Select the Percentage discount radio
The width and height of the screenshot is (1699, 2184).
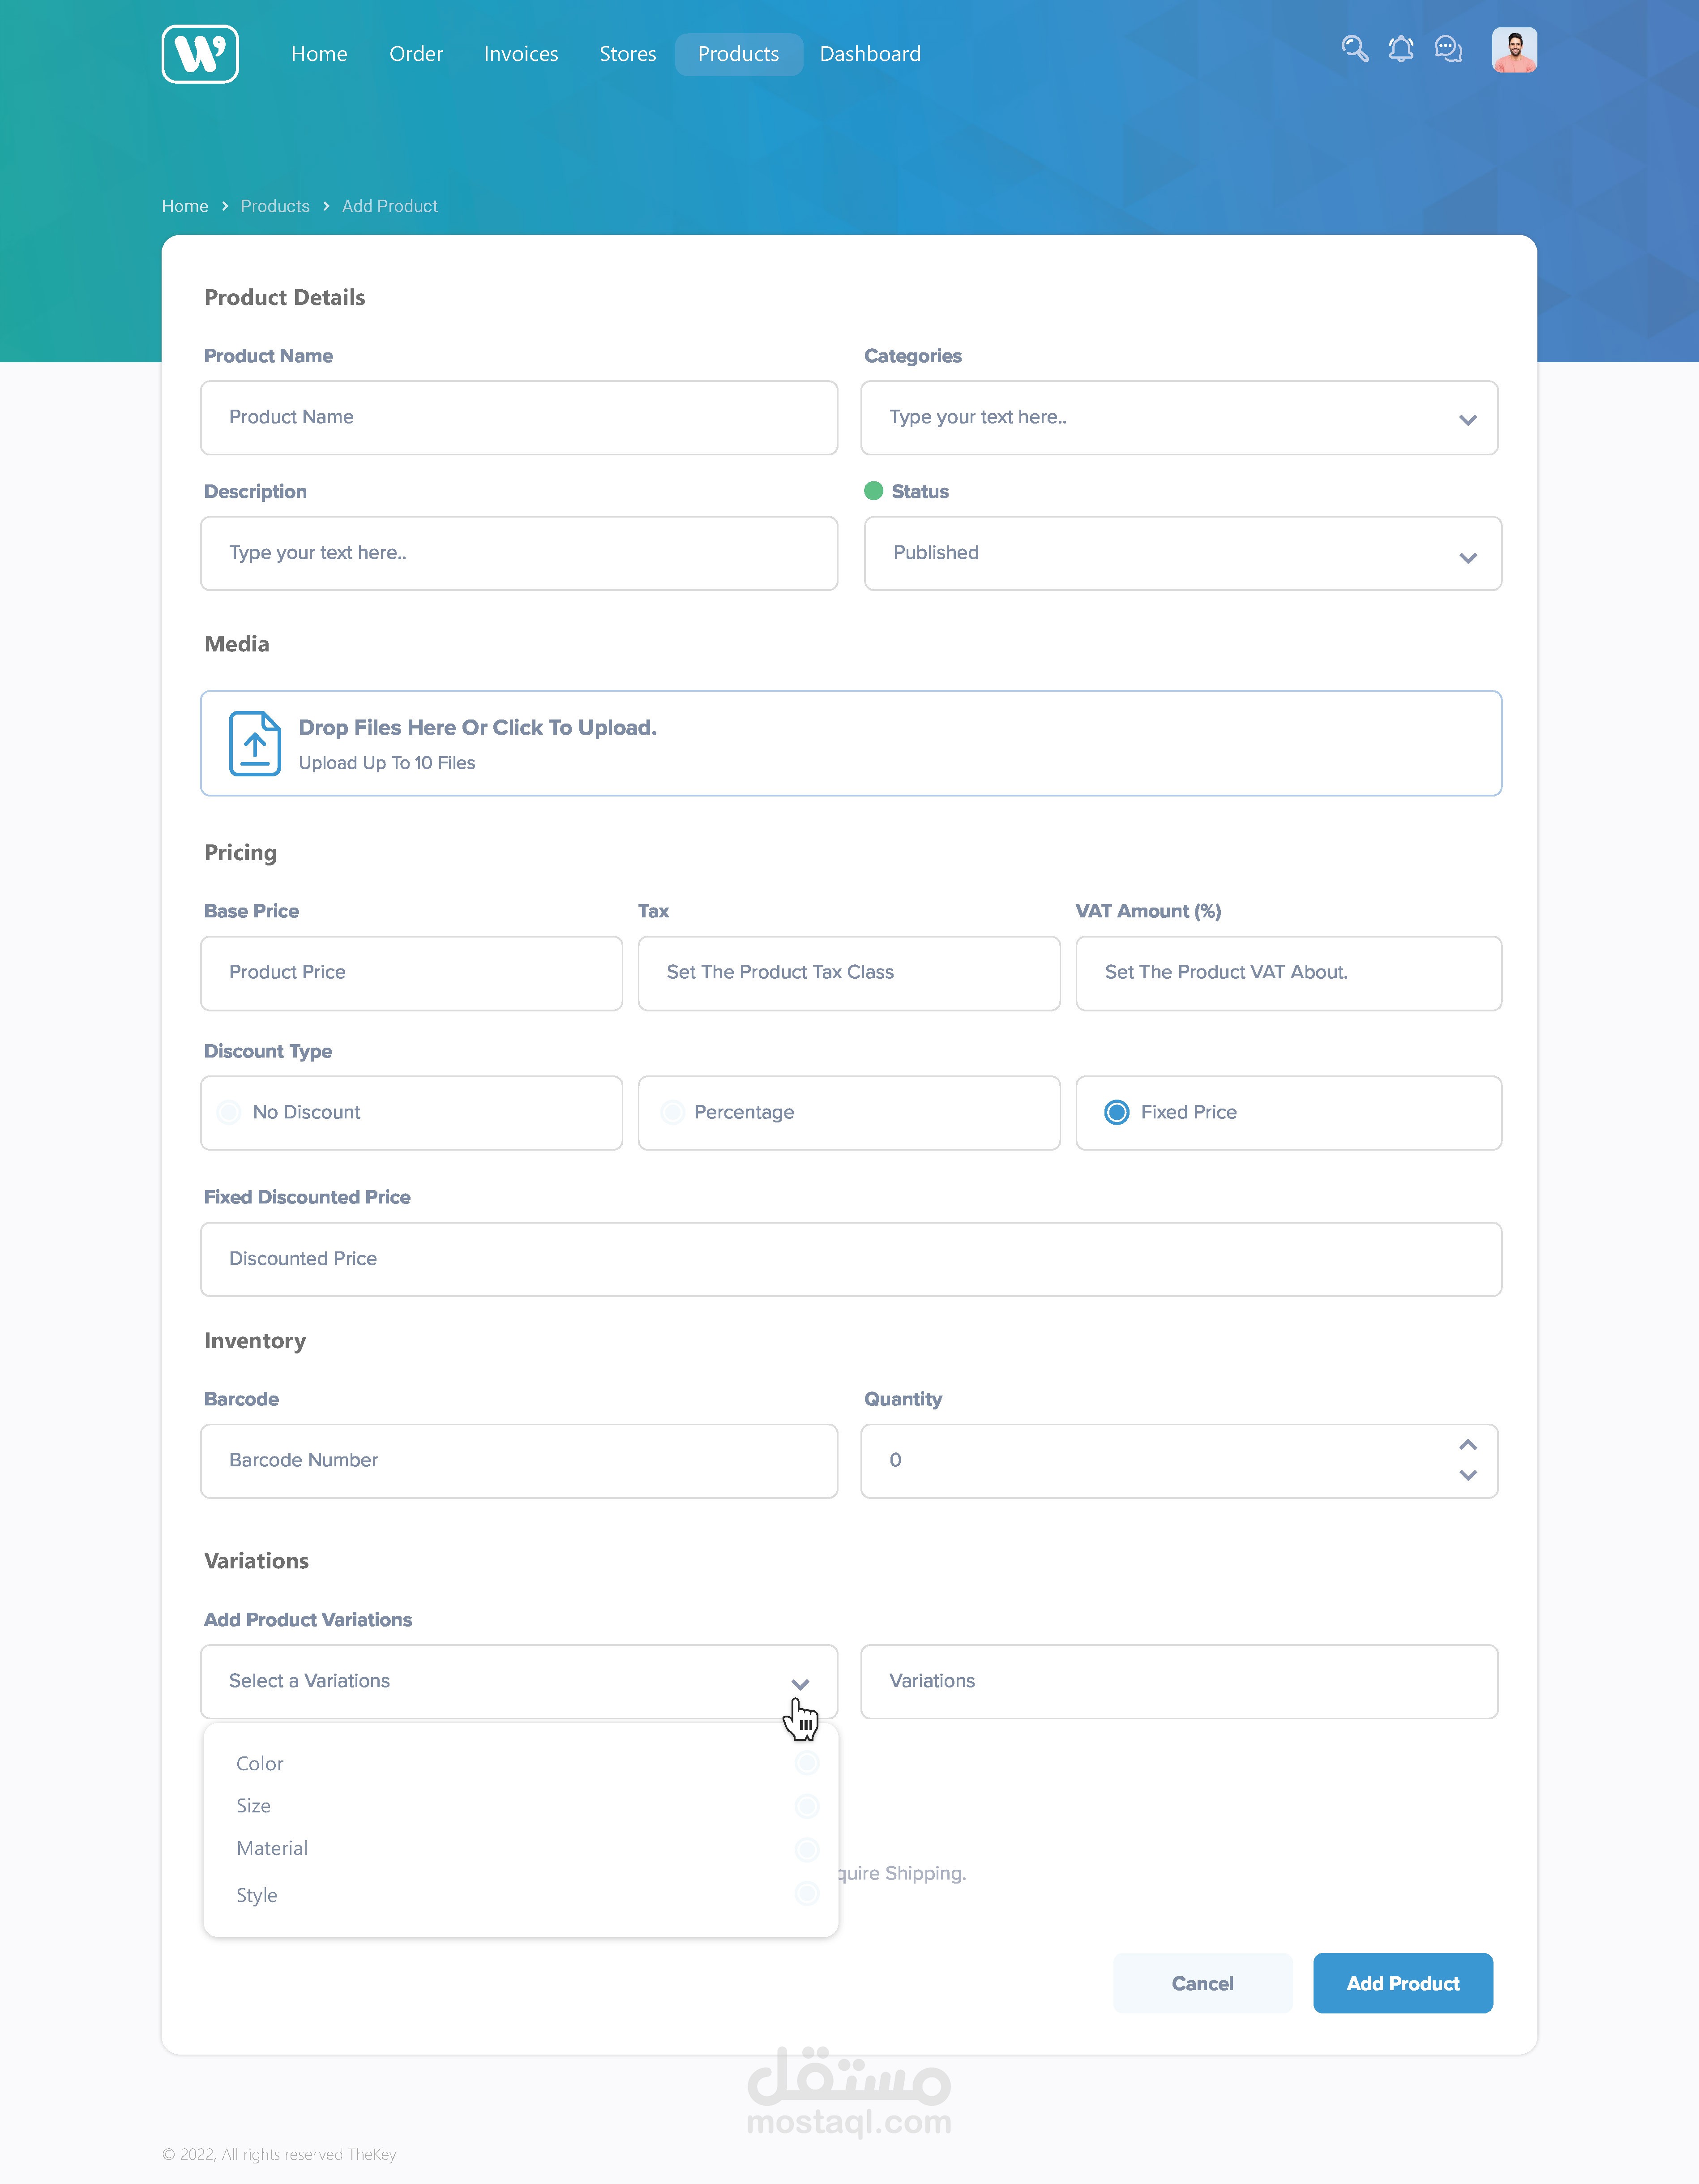pyautogui.click(x=673, y=1112)
